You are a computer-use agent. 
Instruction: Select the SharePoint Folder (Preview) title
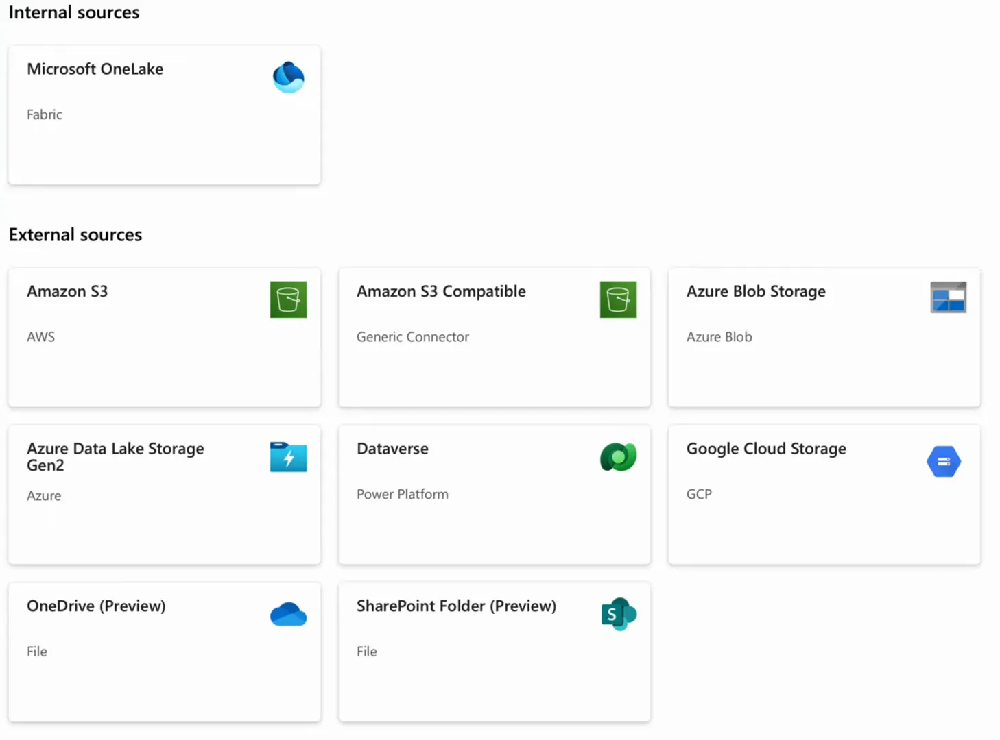point(456,606)
